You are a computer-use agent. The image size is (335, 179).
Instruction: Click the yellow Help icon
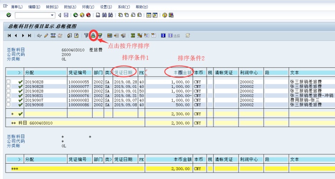165,15
